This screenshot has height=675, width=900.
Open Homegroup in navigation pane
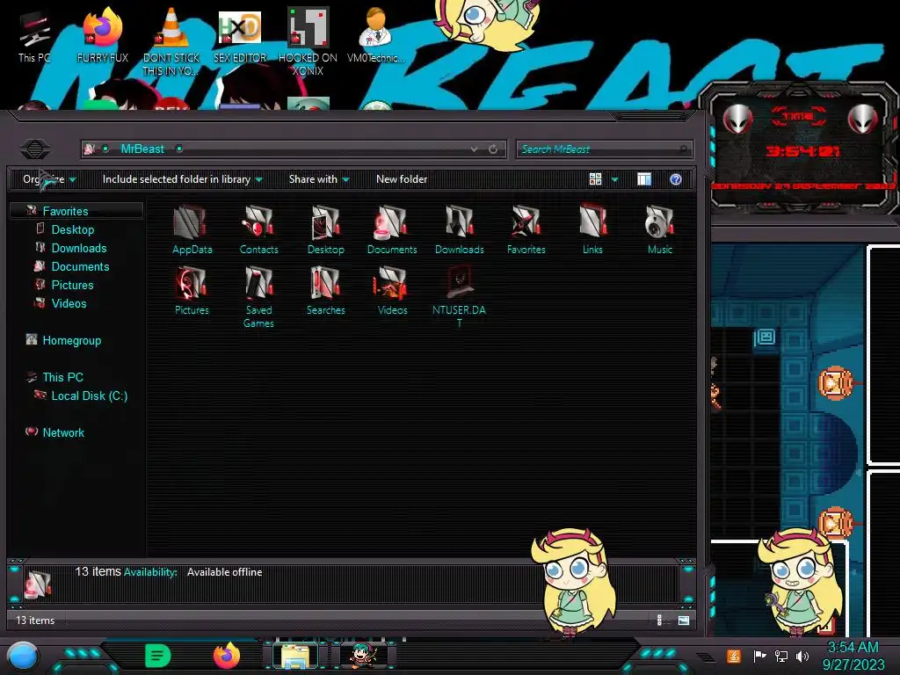point(72,340)
